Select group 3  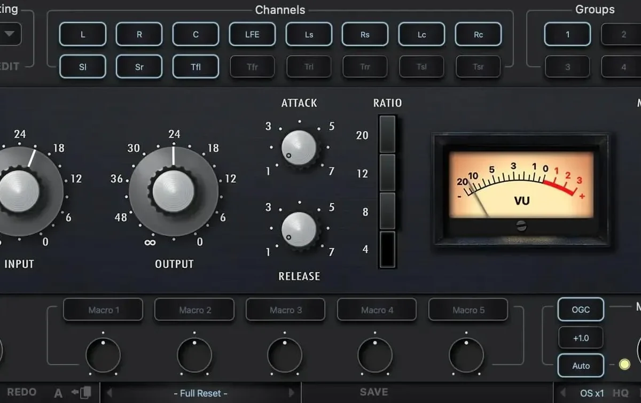(567, 67)
